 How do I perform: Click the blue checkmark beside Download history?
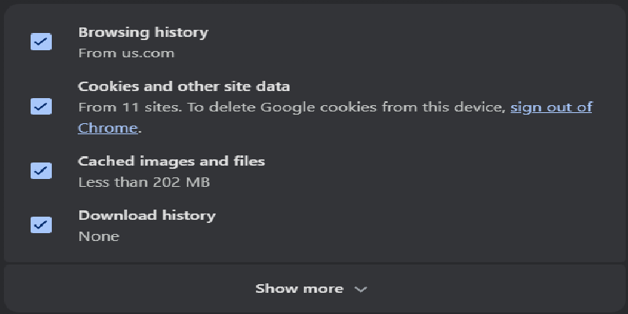[x=41, y=225]
